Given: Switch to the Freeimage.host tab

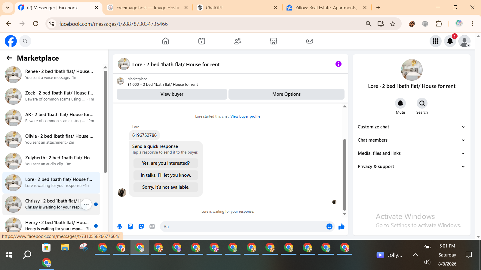Looking at the screenshot, I should tap(147, 7).
